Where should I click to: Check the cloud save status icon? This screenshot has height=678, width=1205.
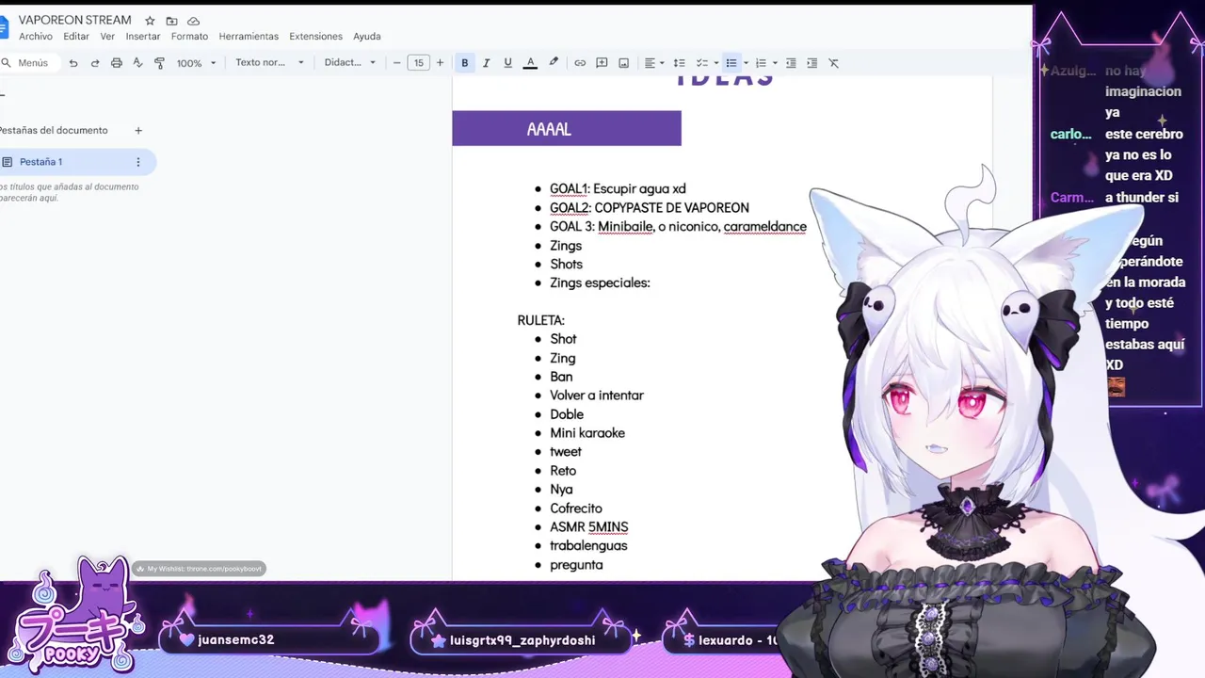(193, 21)
